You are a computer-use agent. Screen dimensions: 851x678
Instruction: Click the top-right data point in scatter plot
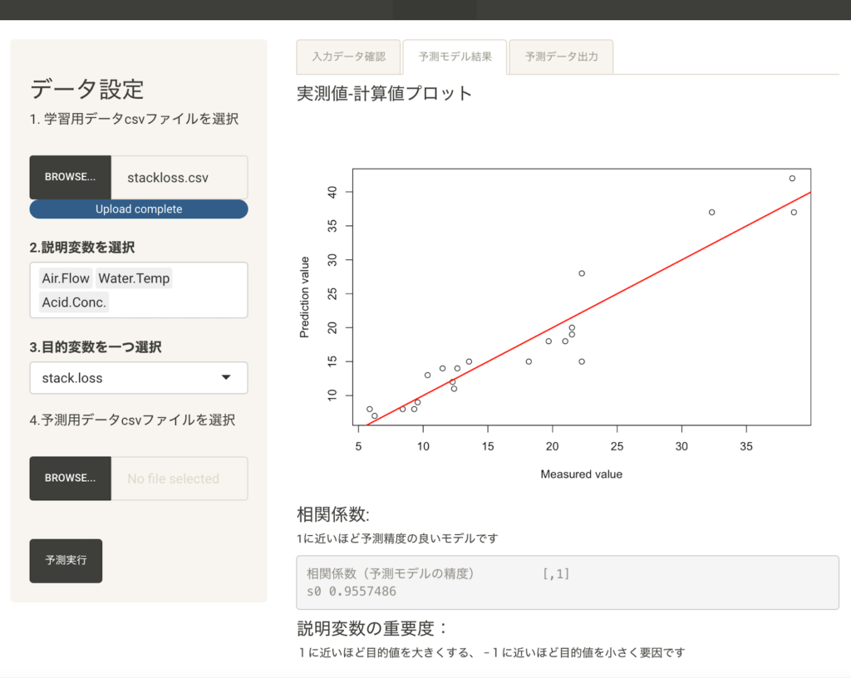[792, 178]
